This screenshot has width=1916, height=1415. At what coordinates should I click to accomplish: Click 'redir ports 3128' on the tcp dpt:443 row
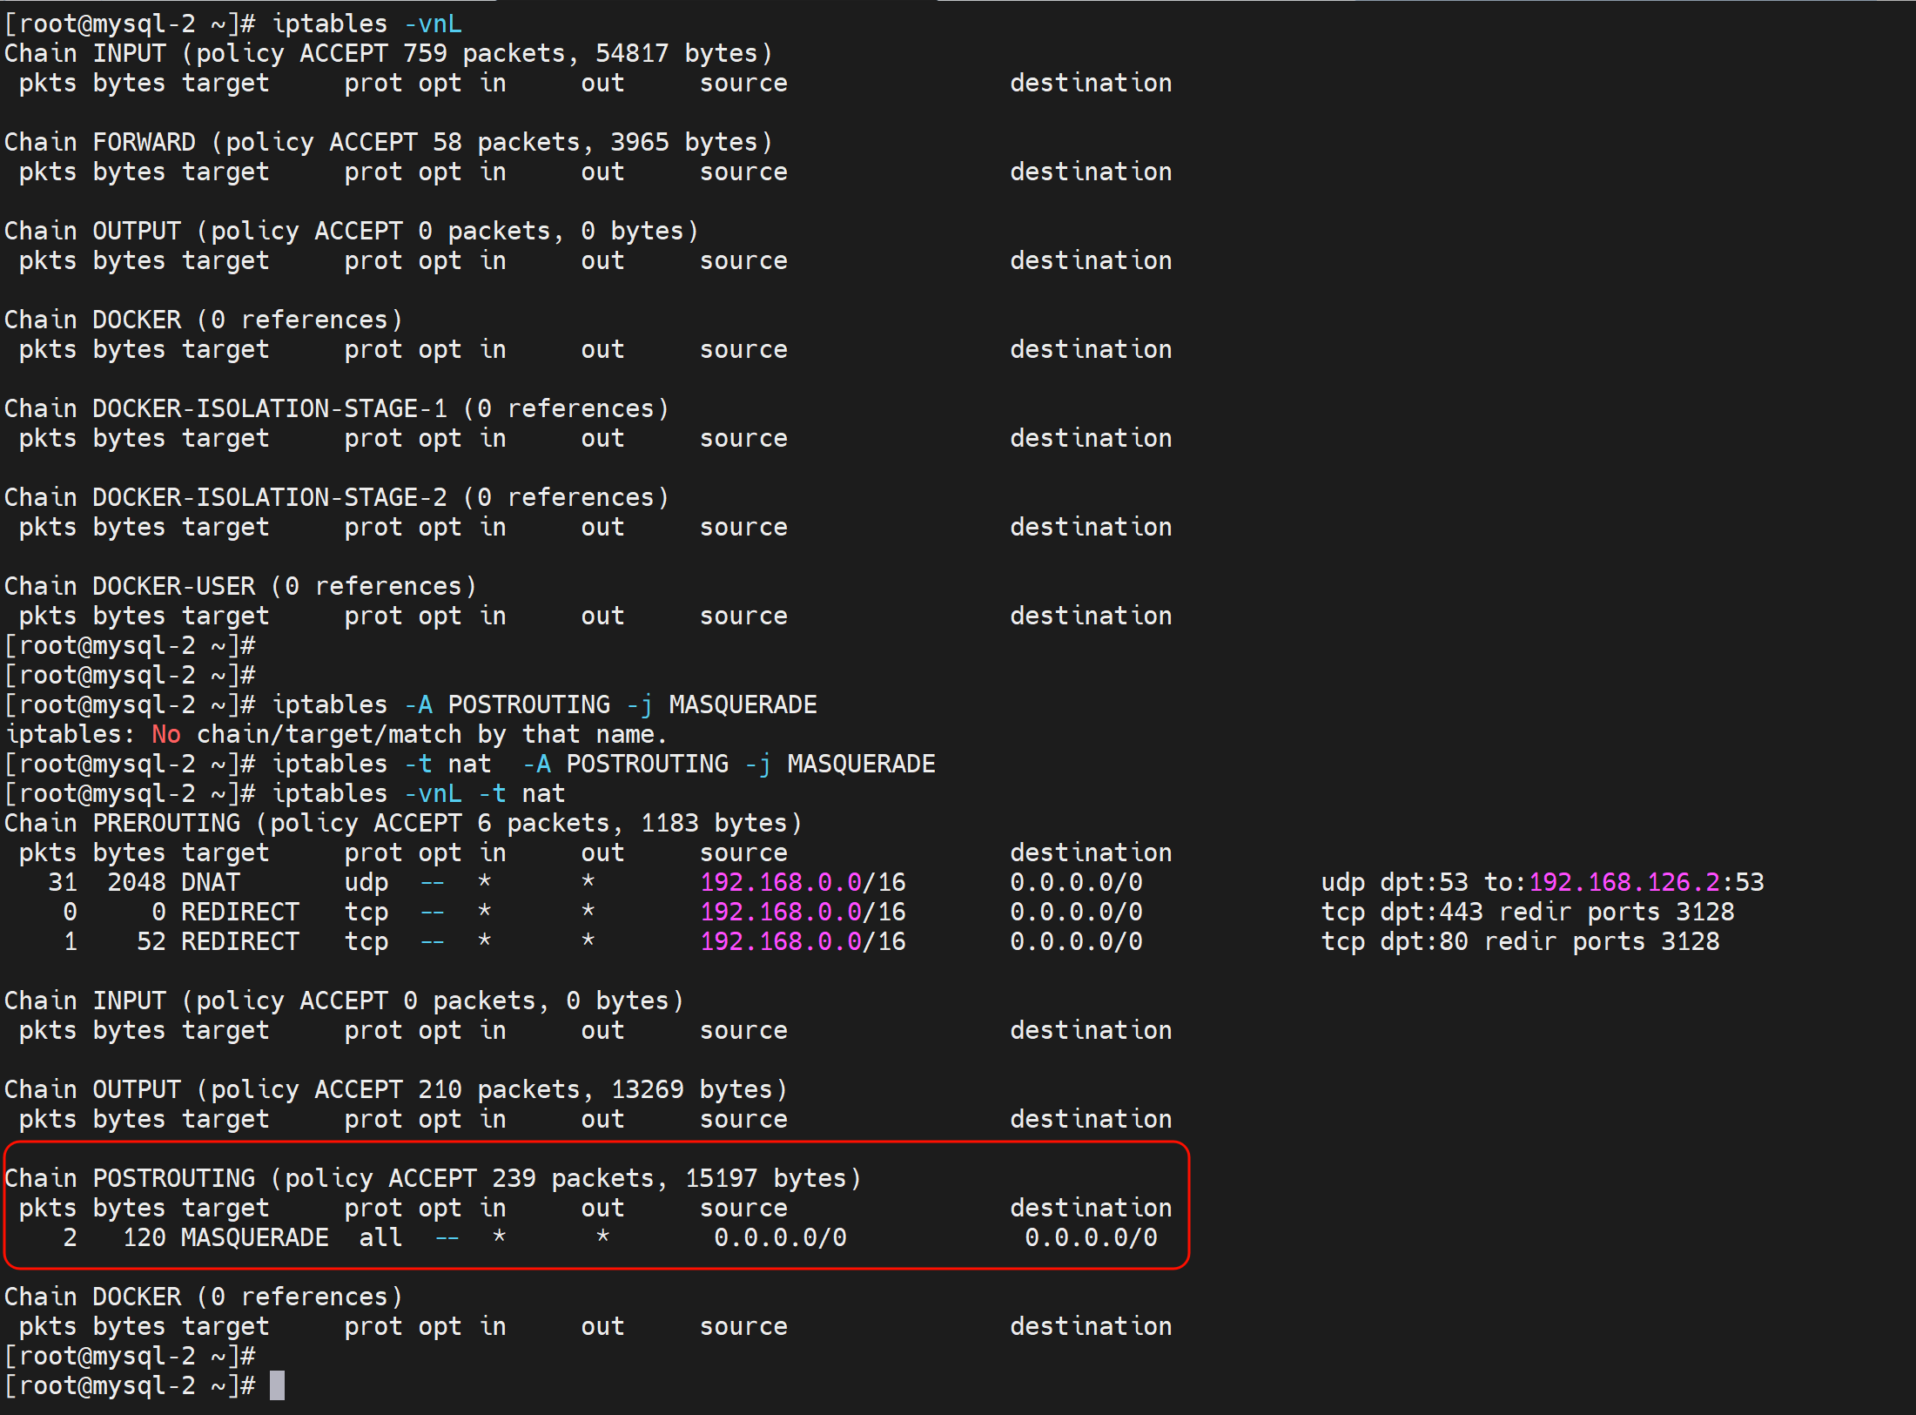coord(1617,912)
